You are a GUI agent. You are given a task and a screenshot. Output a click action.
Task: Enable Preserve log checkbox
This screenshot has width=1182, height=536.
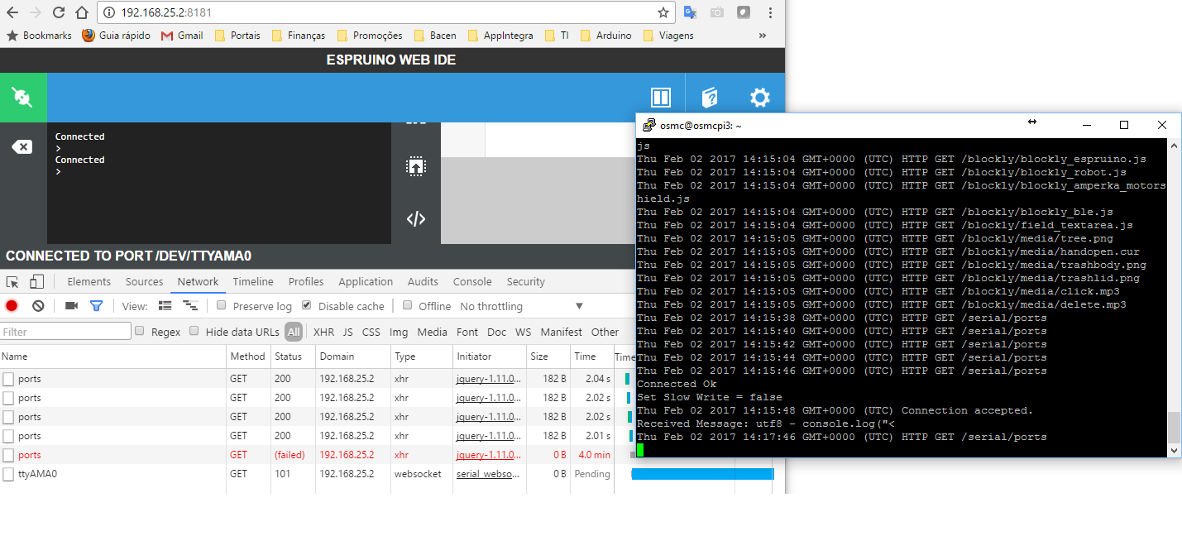221,305
